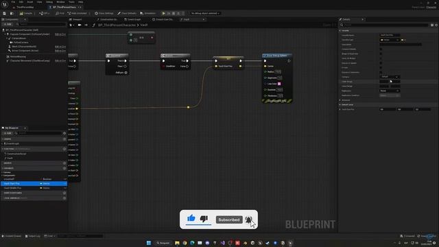Click the My Blueprint search field
Image resolution: width=439 pixels, height=247 pixels.
(38, 133)
